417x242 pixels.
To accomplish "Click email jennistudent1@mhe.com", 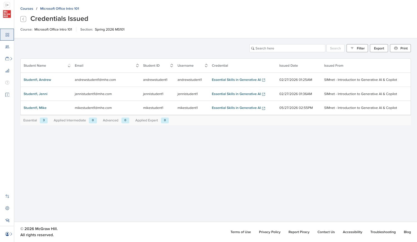I will coord(93,94).
